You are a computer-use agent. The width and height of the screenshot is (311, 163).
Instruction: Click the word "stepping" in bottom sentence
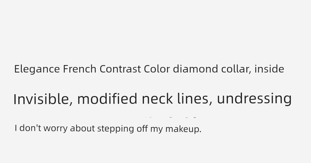pyautogui.click(x=116, y=129)
